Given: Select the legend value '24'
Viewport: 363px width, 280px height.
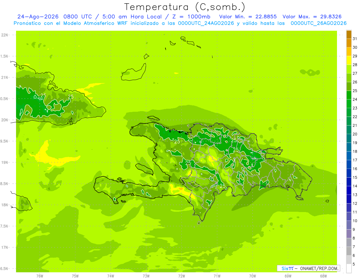Looking at the screenshot, I should pos(355,99).
